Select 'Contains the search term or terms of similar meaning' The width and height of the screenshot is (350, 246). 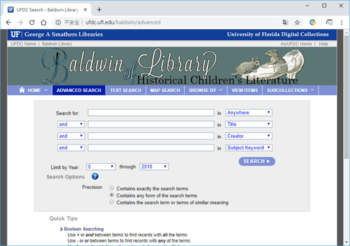(x=111, y=202)
